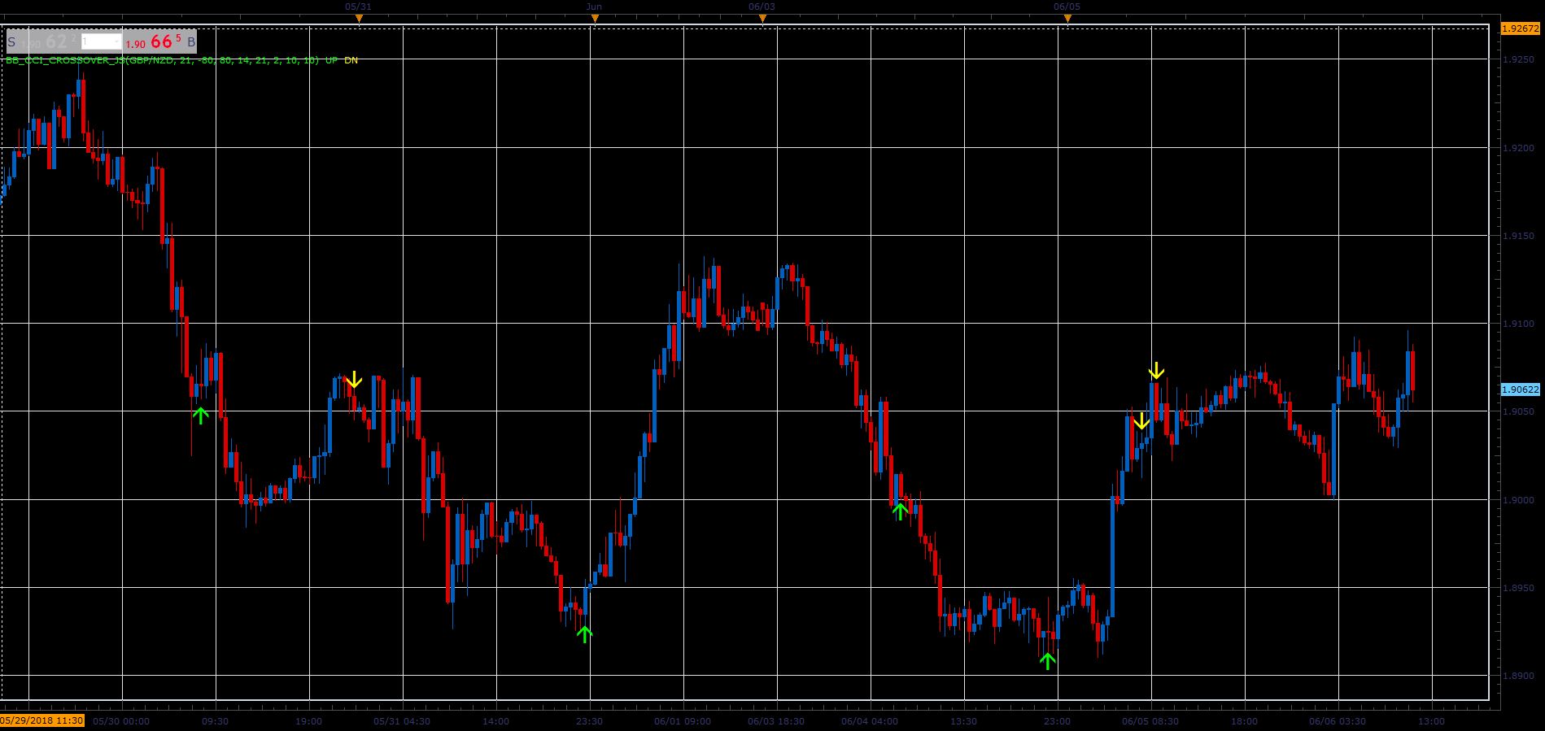Click the 1.8900 price axis label

point(1518,676)
